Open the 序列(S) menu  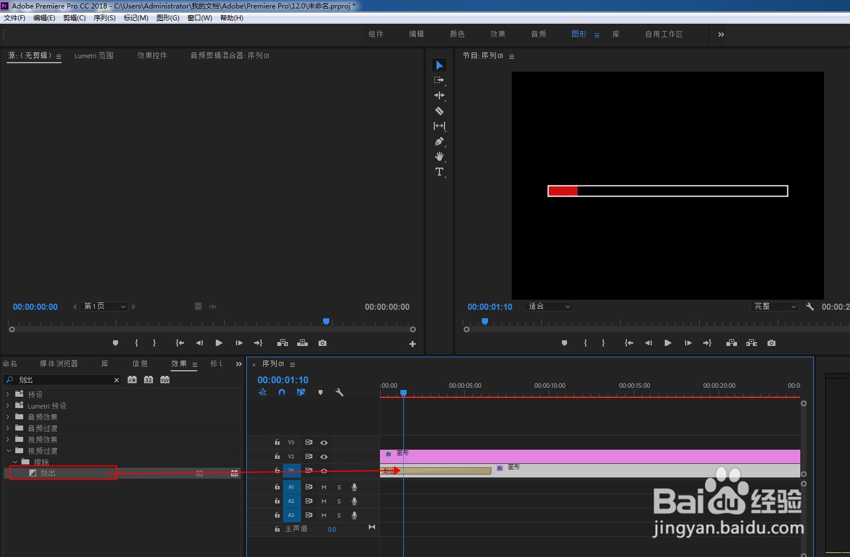pos(104,18)
